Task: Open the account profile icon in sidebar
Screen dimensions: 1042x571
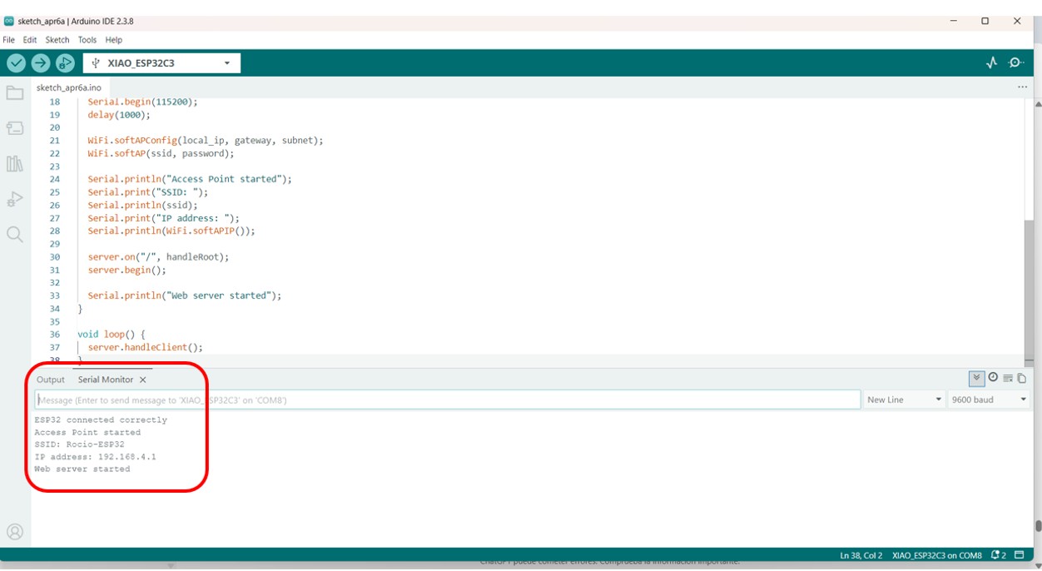Action: point(15,532)
